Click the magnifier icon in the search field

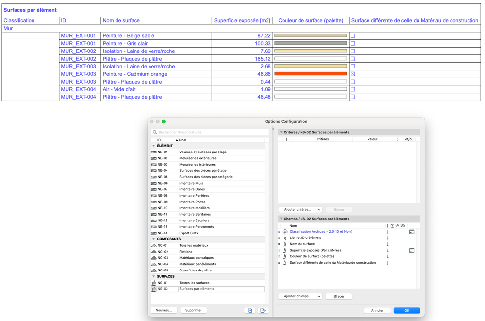coord(155,132)
